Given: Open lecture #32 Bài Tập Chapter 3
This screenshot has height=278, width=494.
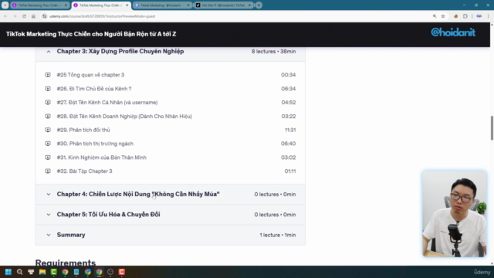Looking at the screenshot, I should coord(84,171).
